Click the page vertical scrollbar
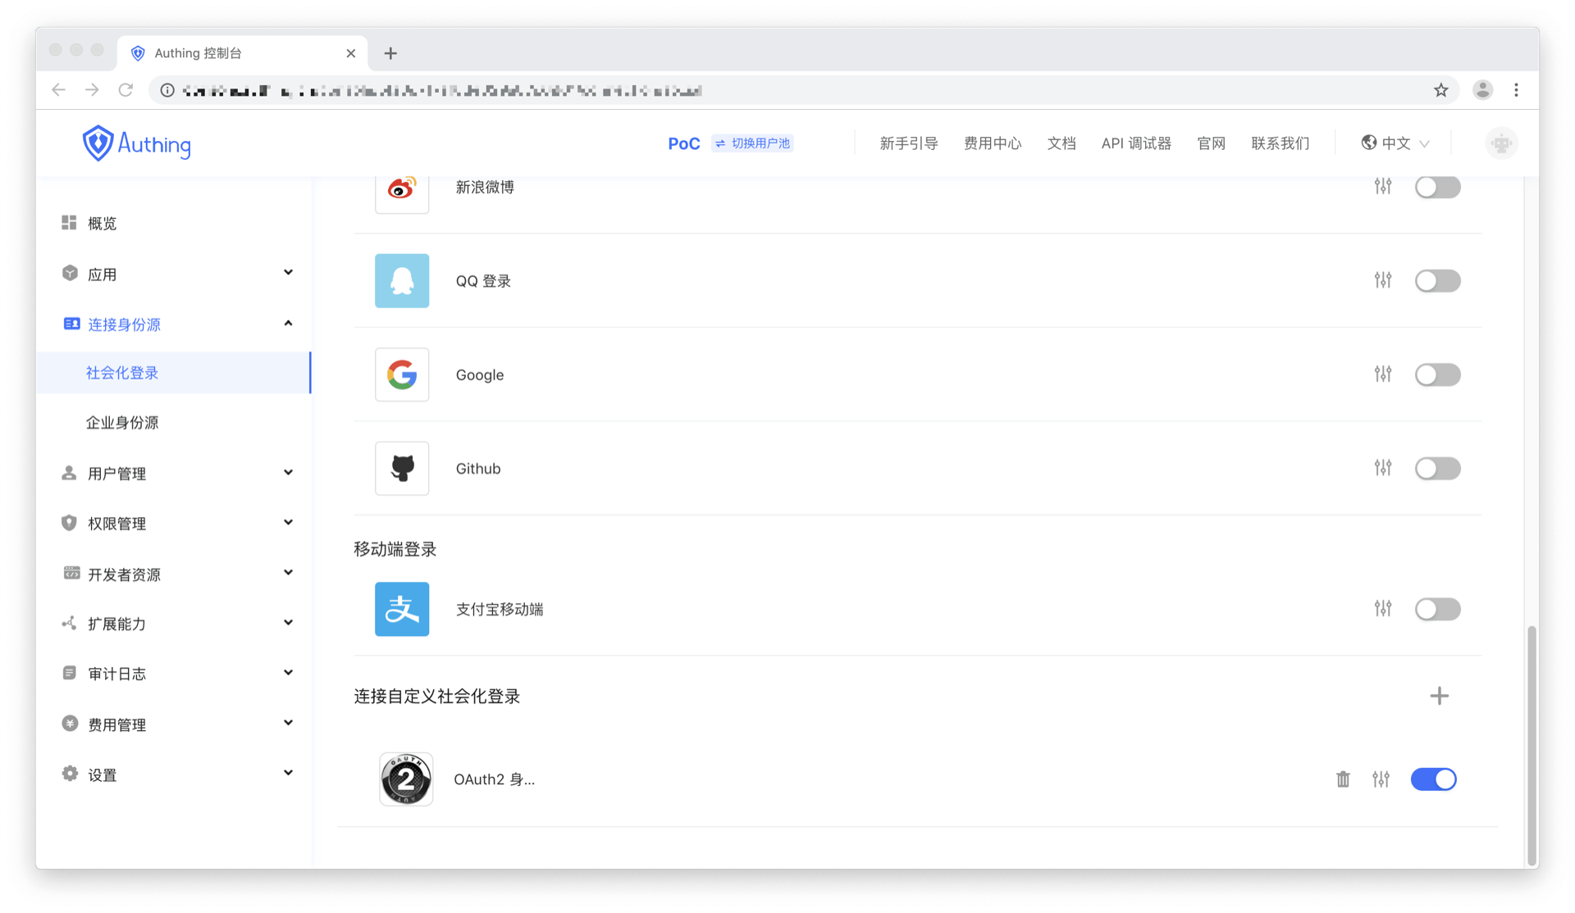 pos(1531,745)
